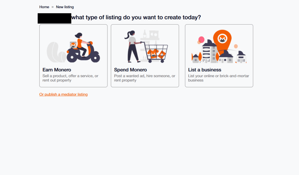
Task: Click the orange Monero shirt inside the cart
Action: pyautogui.click(x=153, y=53)
